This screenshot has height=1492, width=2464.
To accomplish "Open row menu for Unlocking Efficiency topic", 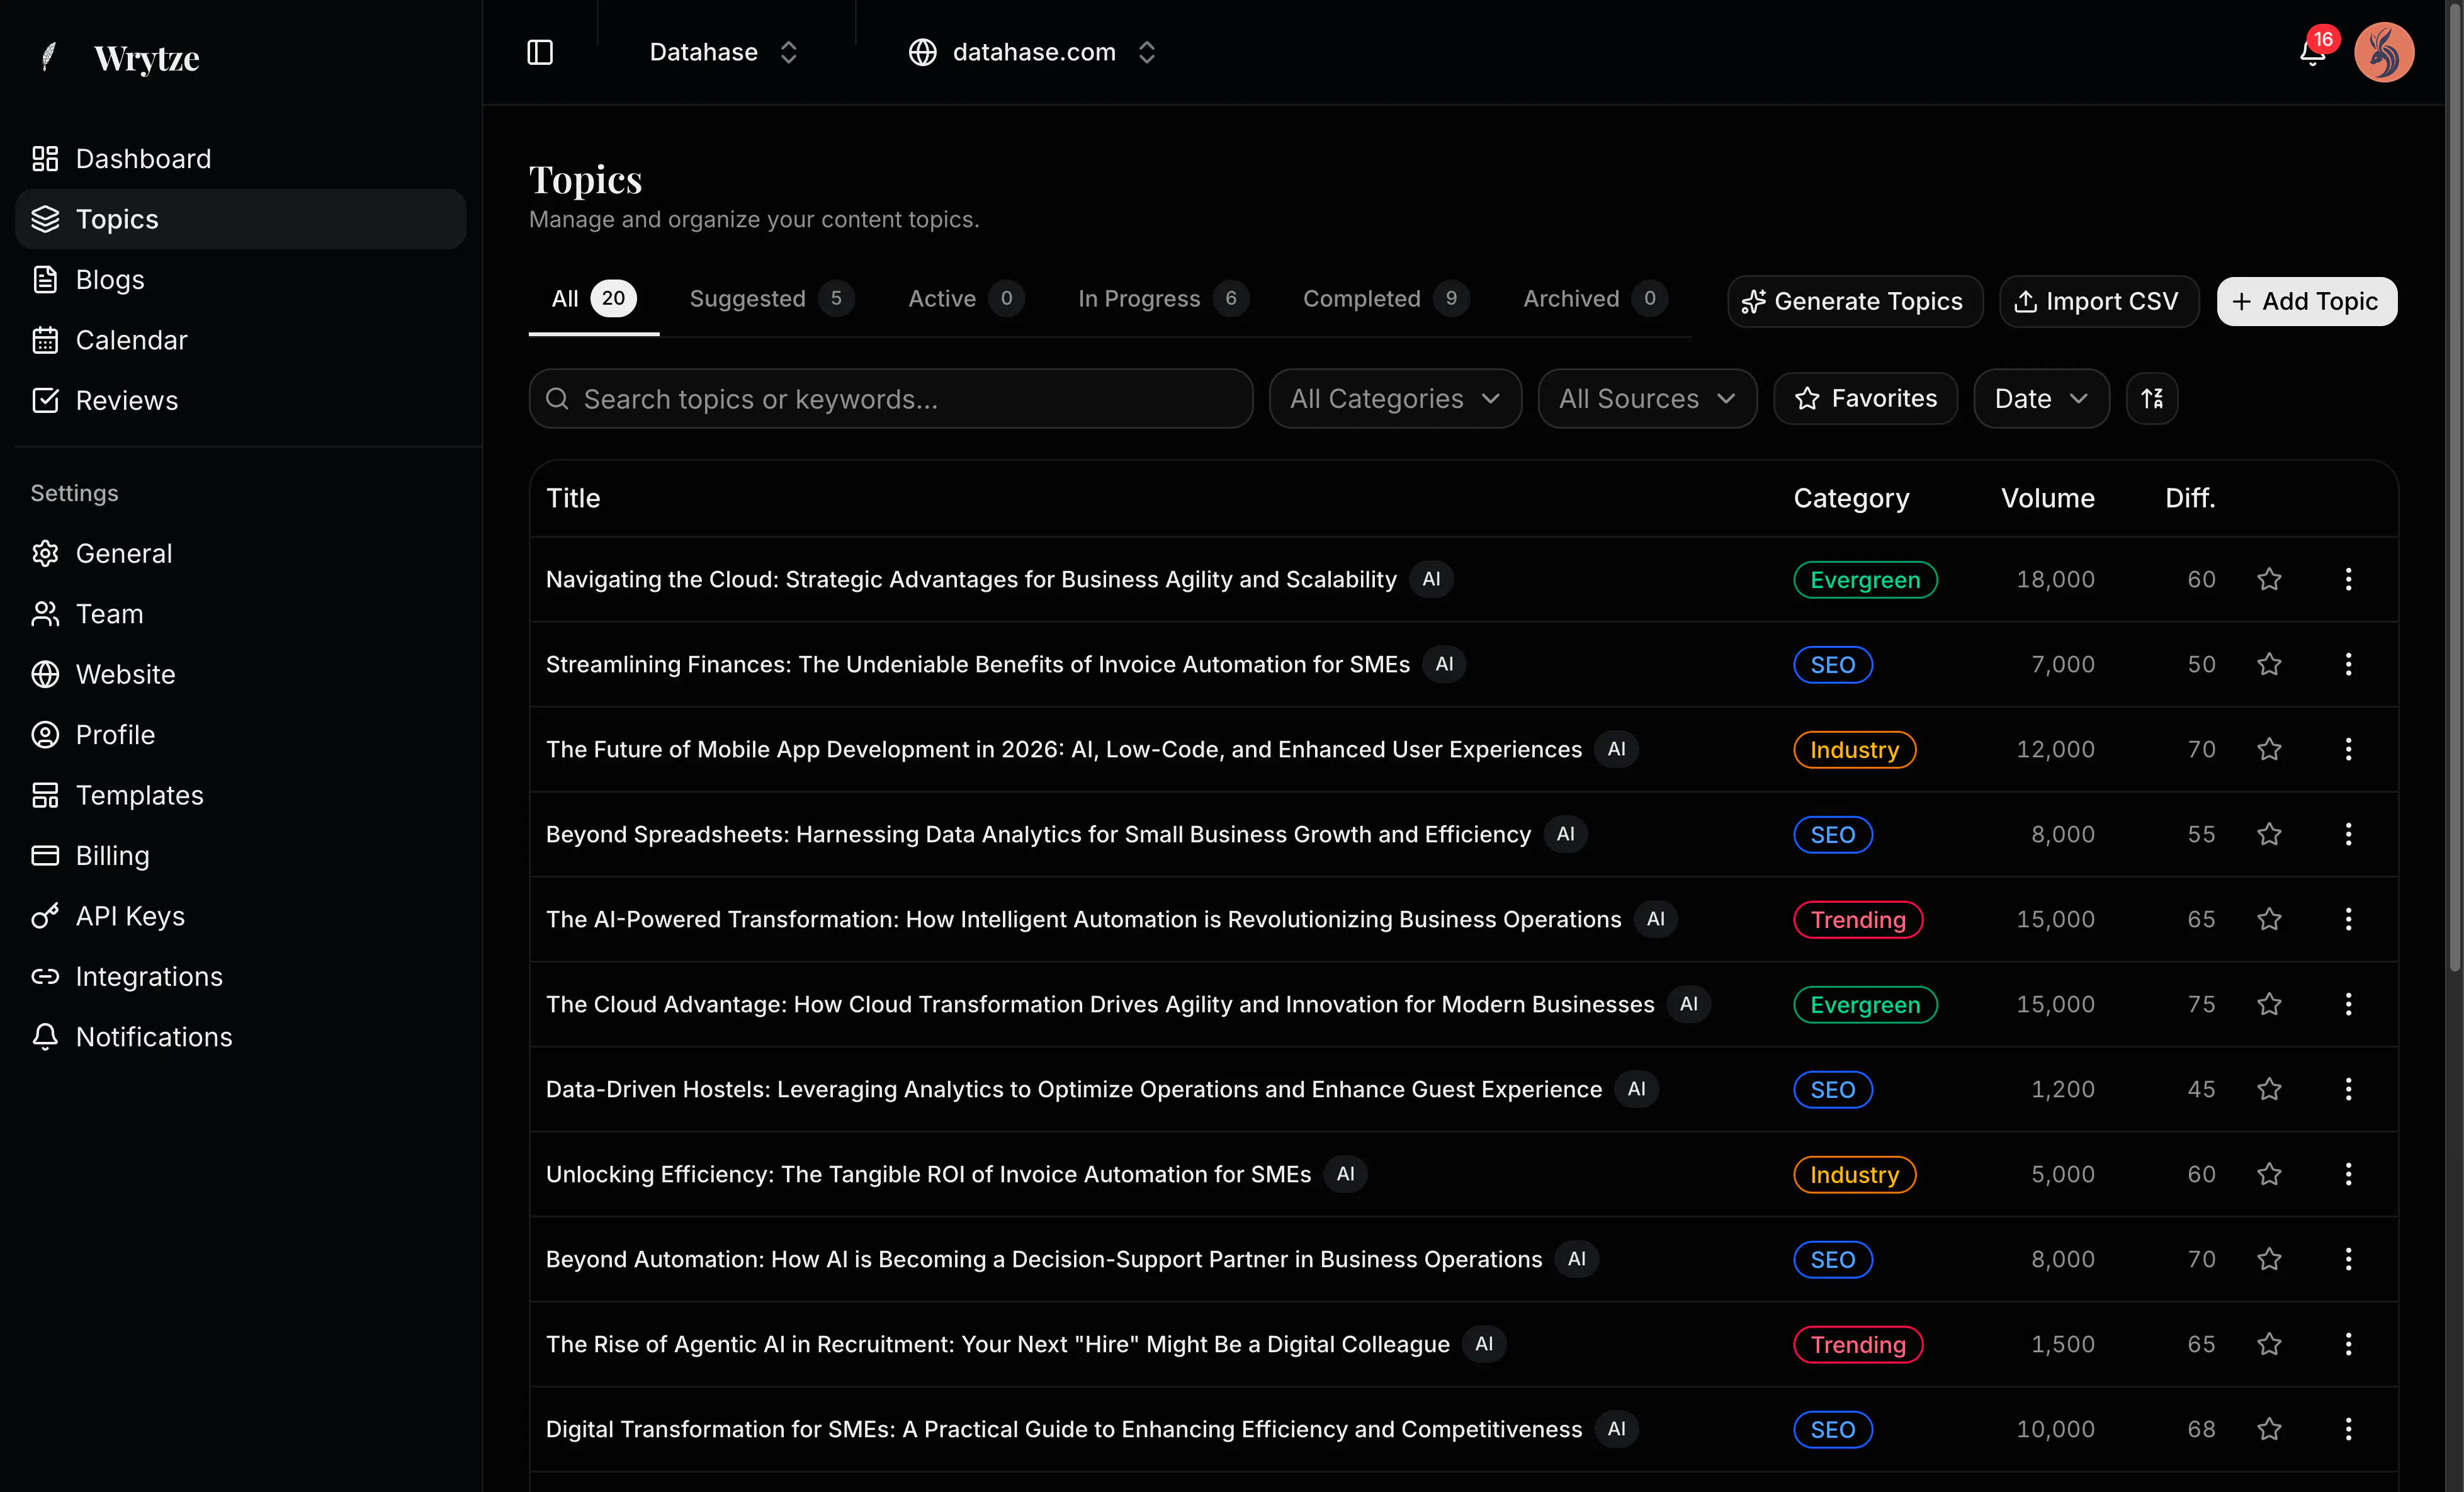I will pyautogui.click(x=2348, y=1175).
